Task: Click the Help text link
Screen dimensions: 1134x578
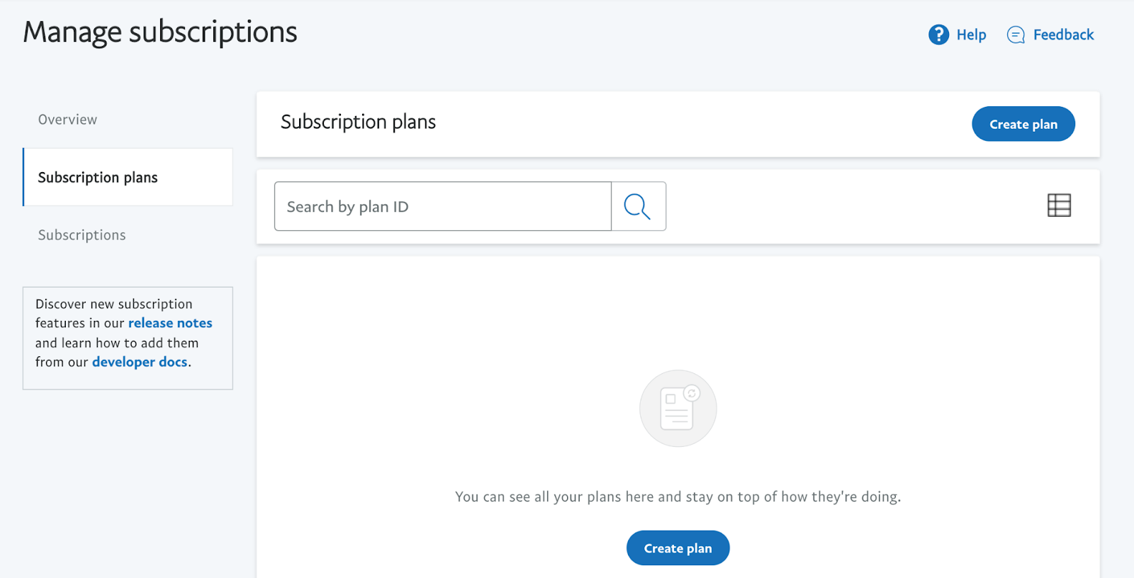Action: 971,35
